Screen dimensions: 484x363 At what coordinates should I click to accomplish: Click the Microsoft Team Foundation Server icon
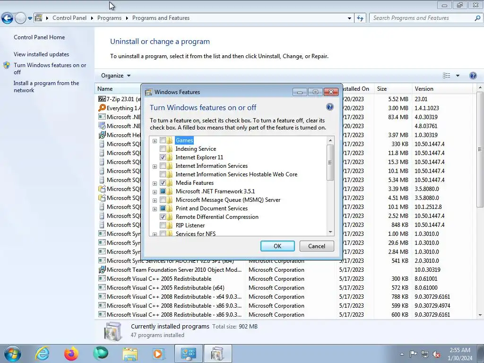point(102,270)
